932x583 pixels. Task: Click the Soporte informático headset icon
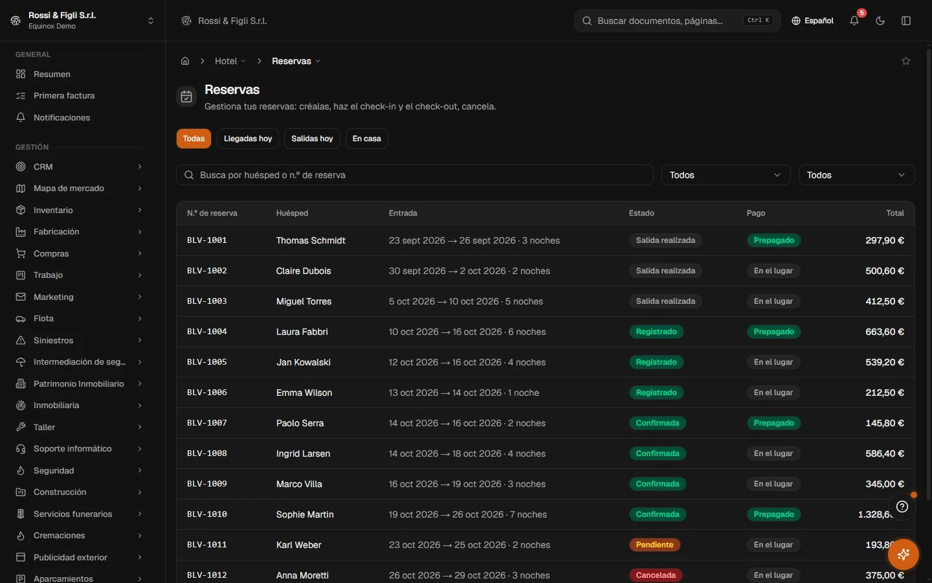point(21,449)
